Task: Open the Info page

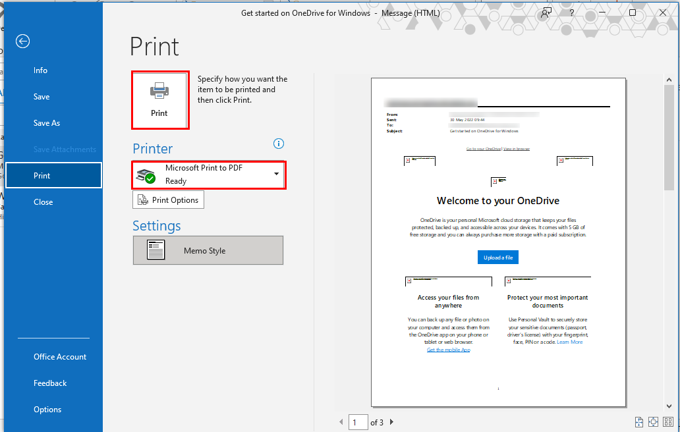Action: 40,70
